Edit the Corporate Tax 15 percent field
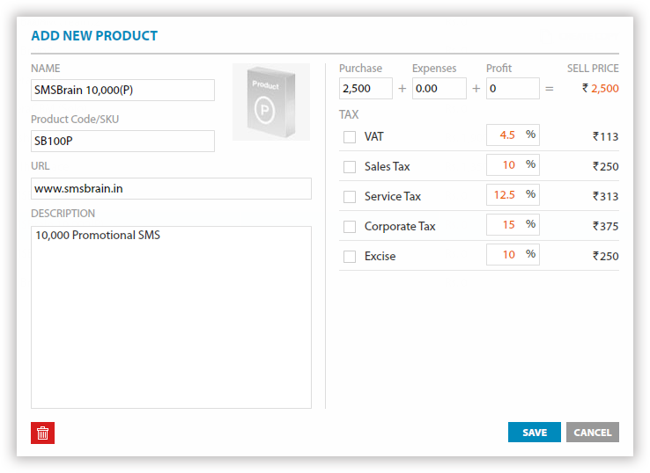This screenshot has height=473, width=650. coord(513,225)
